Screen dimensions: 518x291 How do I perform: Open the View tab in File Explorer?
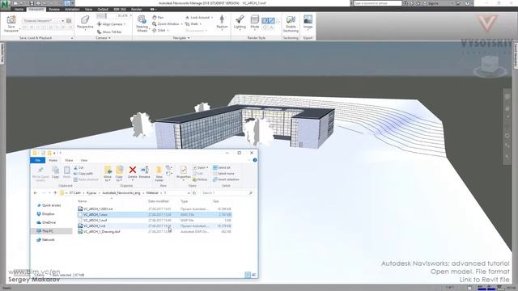click(x=84, y=160)
